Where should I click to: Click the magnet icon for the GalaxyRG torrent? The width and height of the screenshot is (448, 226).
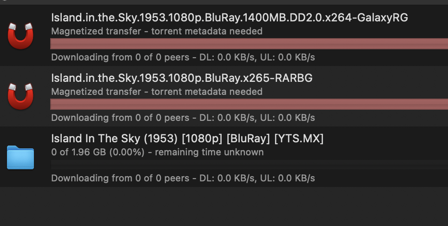click(21, 37)
